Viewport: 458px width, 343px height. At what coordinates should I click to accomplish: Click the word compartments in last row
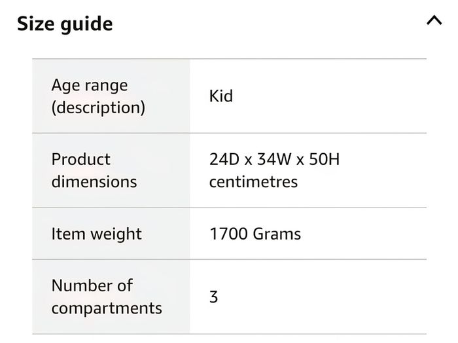click(107, 308)
